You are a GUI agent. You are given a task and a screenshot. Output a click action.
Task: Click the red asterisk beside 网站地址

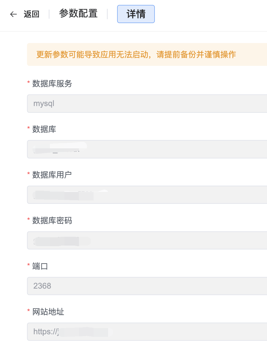point(29,311)
